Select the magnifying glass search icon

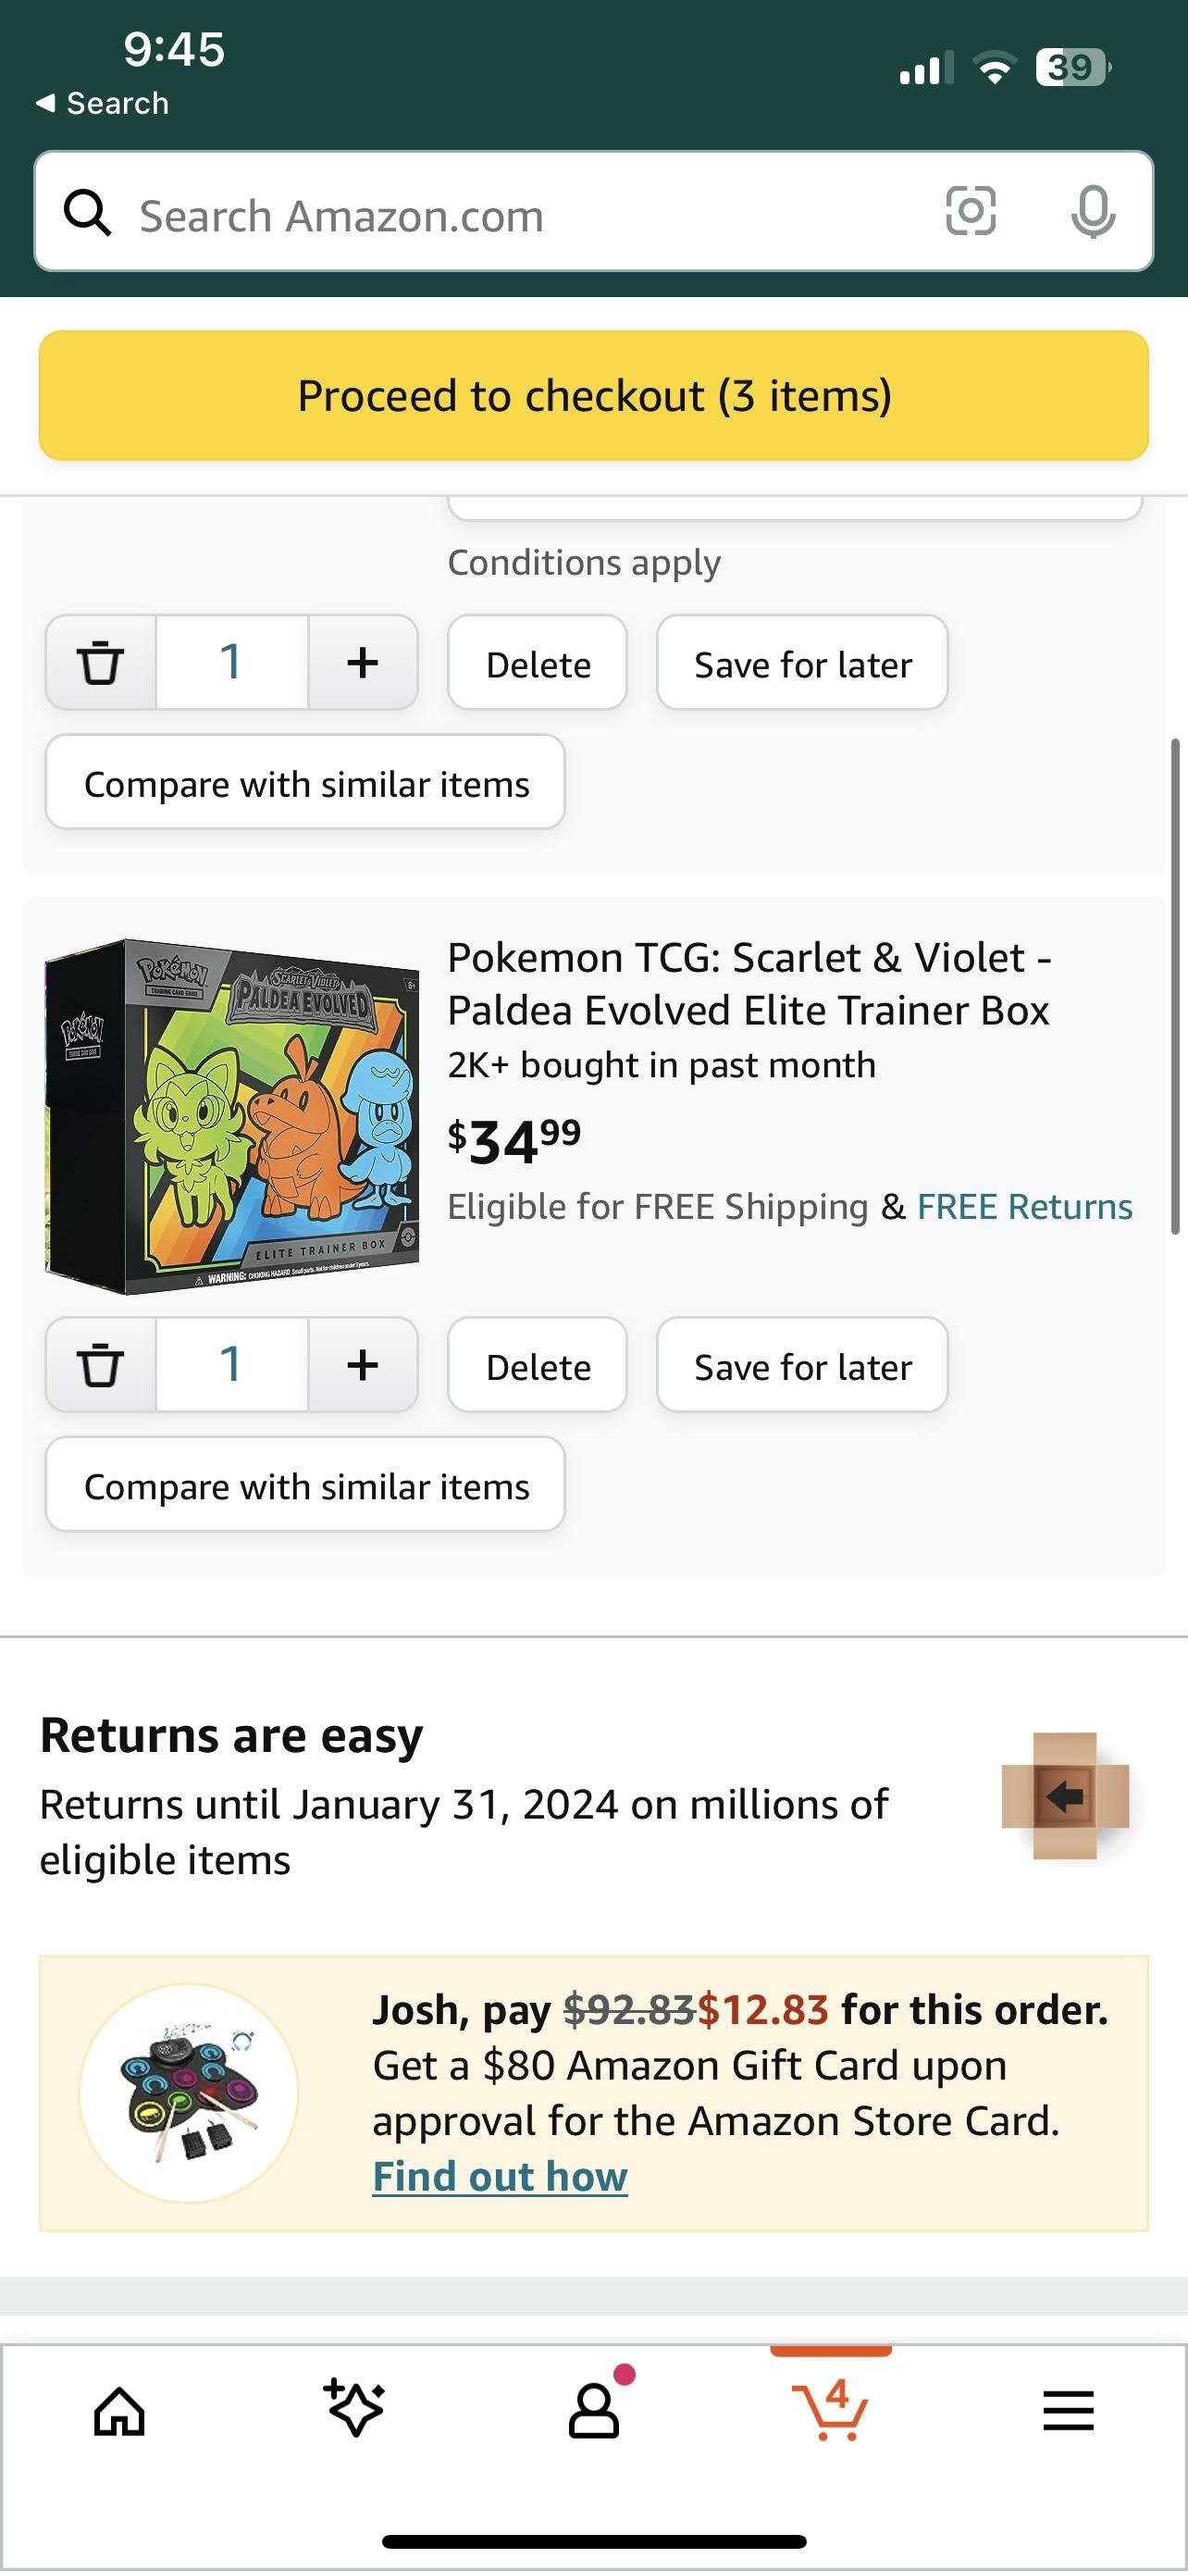pyautogui.click(x=89, y=212)
